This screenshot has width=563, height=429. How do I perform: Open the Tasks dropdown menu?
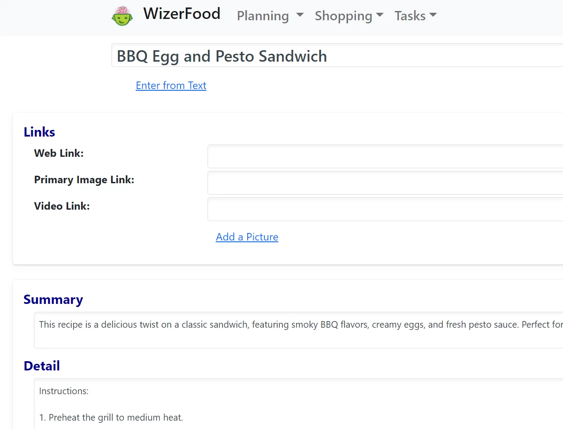[415, 16]
